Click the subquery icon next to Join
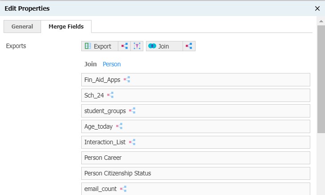The width and height of the screenshot is (325, 195). (x=189, y=46)
